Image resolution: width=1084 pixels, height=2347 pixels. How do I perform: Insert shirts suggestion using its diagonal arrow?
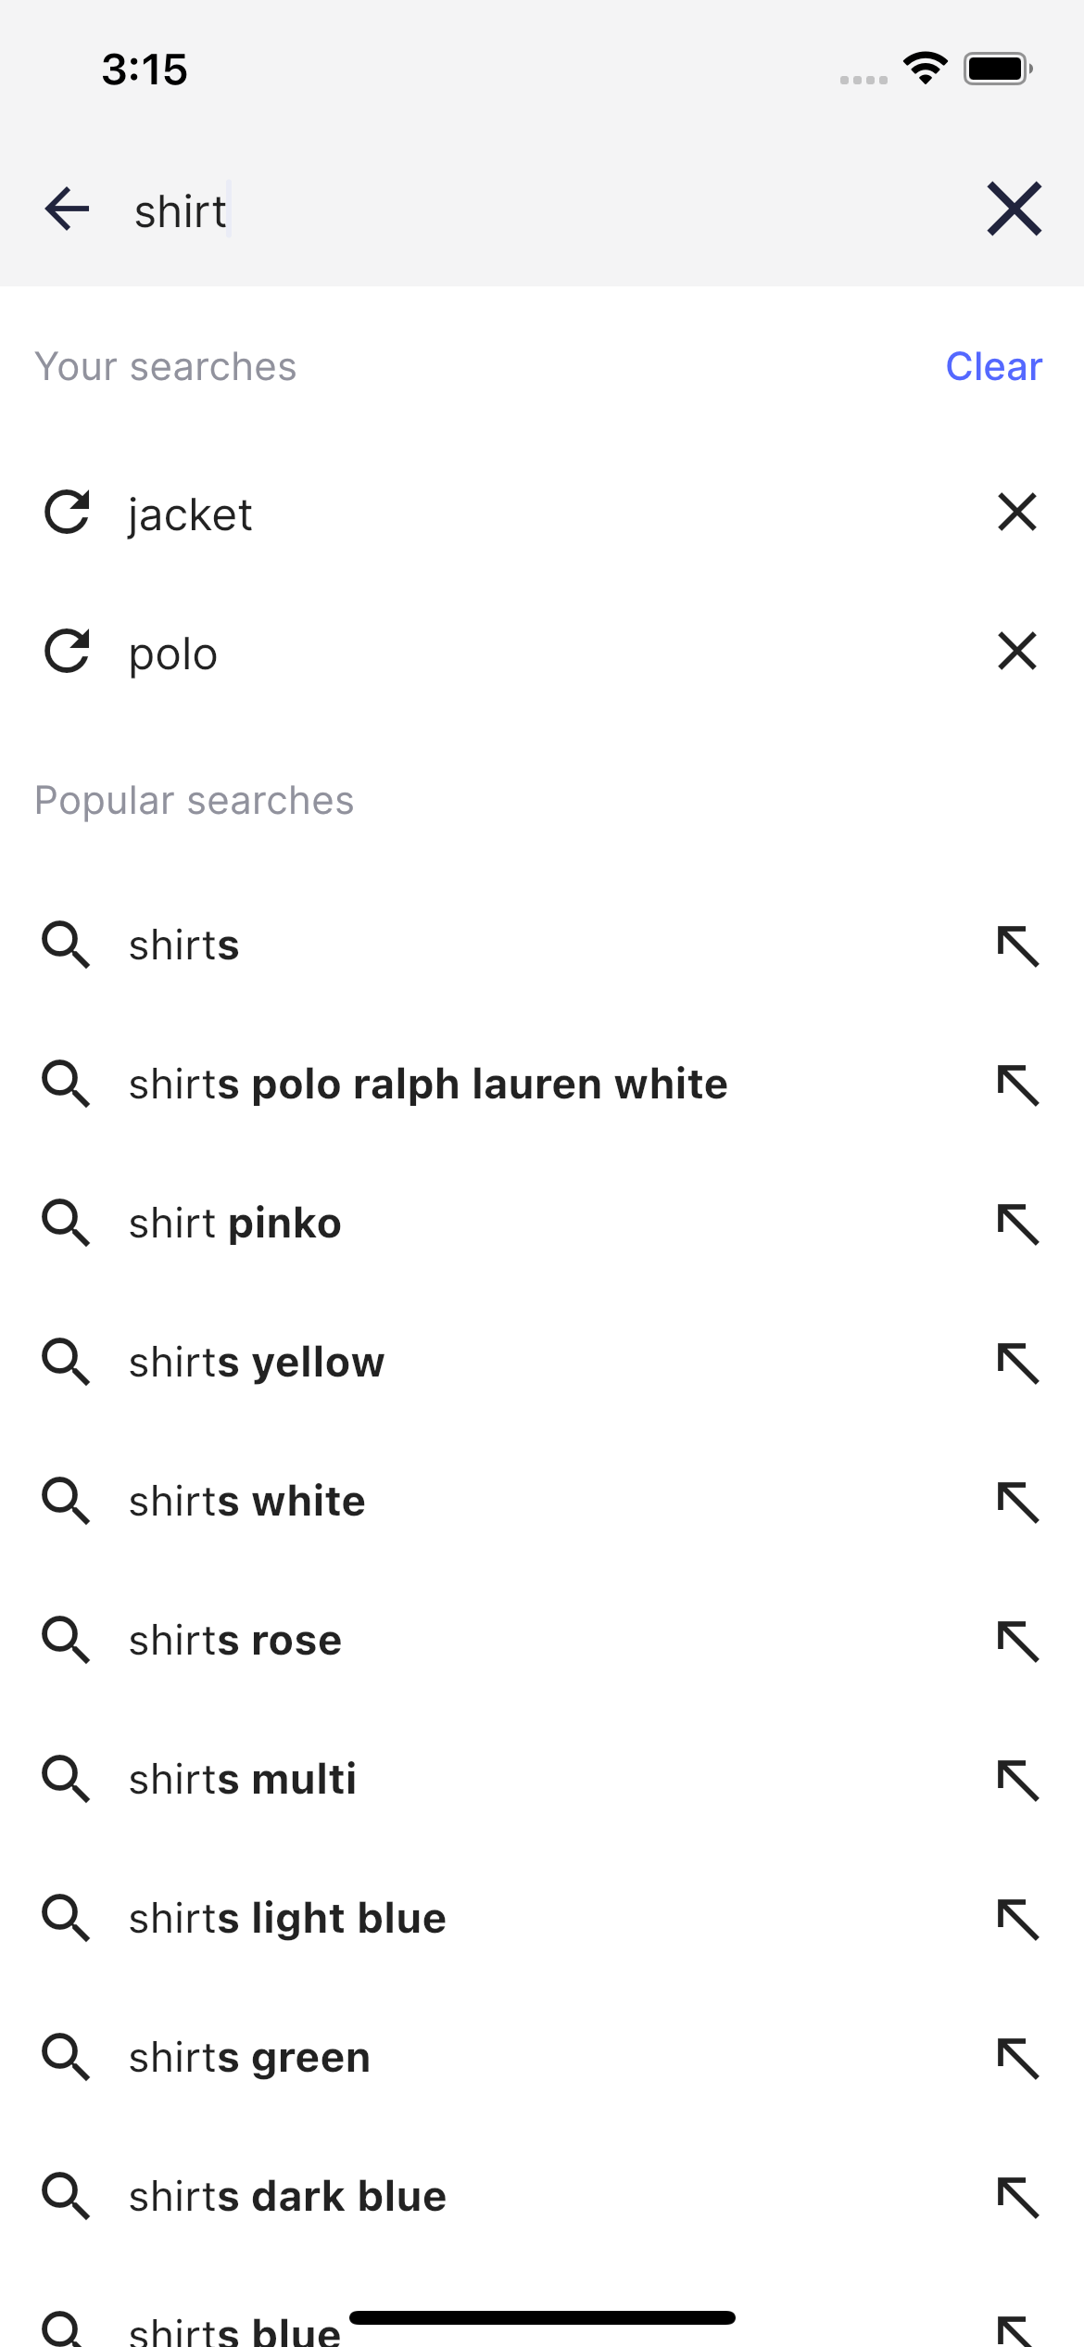[x=1017, y=945]
